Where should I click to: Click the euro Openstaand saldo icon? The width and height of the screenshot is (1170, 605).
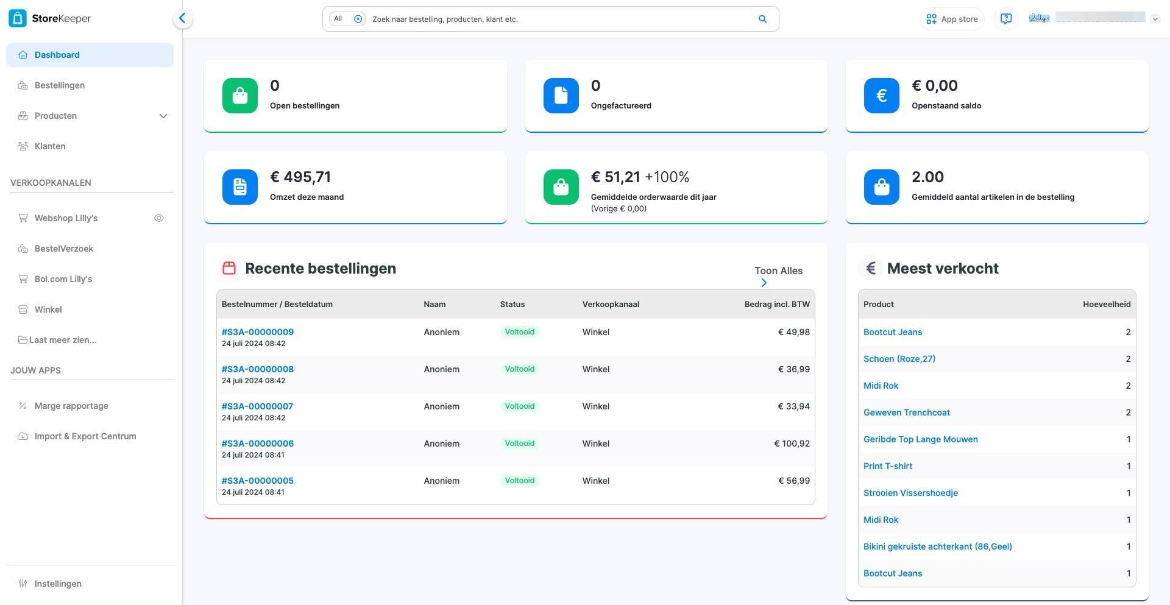tap(881, 96)
